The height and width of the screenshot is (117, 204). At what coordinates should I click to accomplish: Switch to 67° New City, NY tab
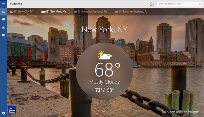pyautogui.click(x=22, y=12)
